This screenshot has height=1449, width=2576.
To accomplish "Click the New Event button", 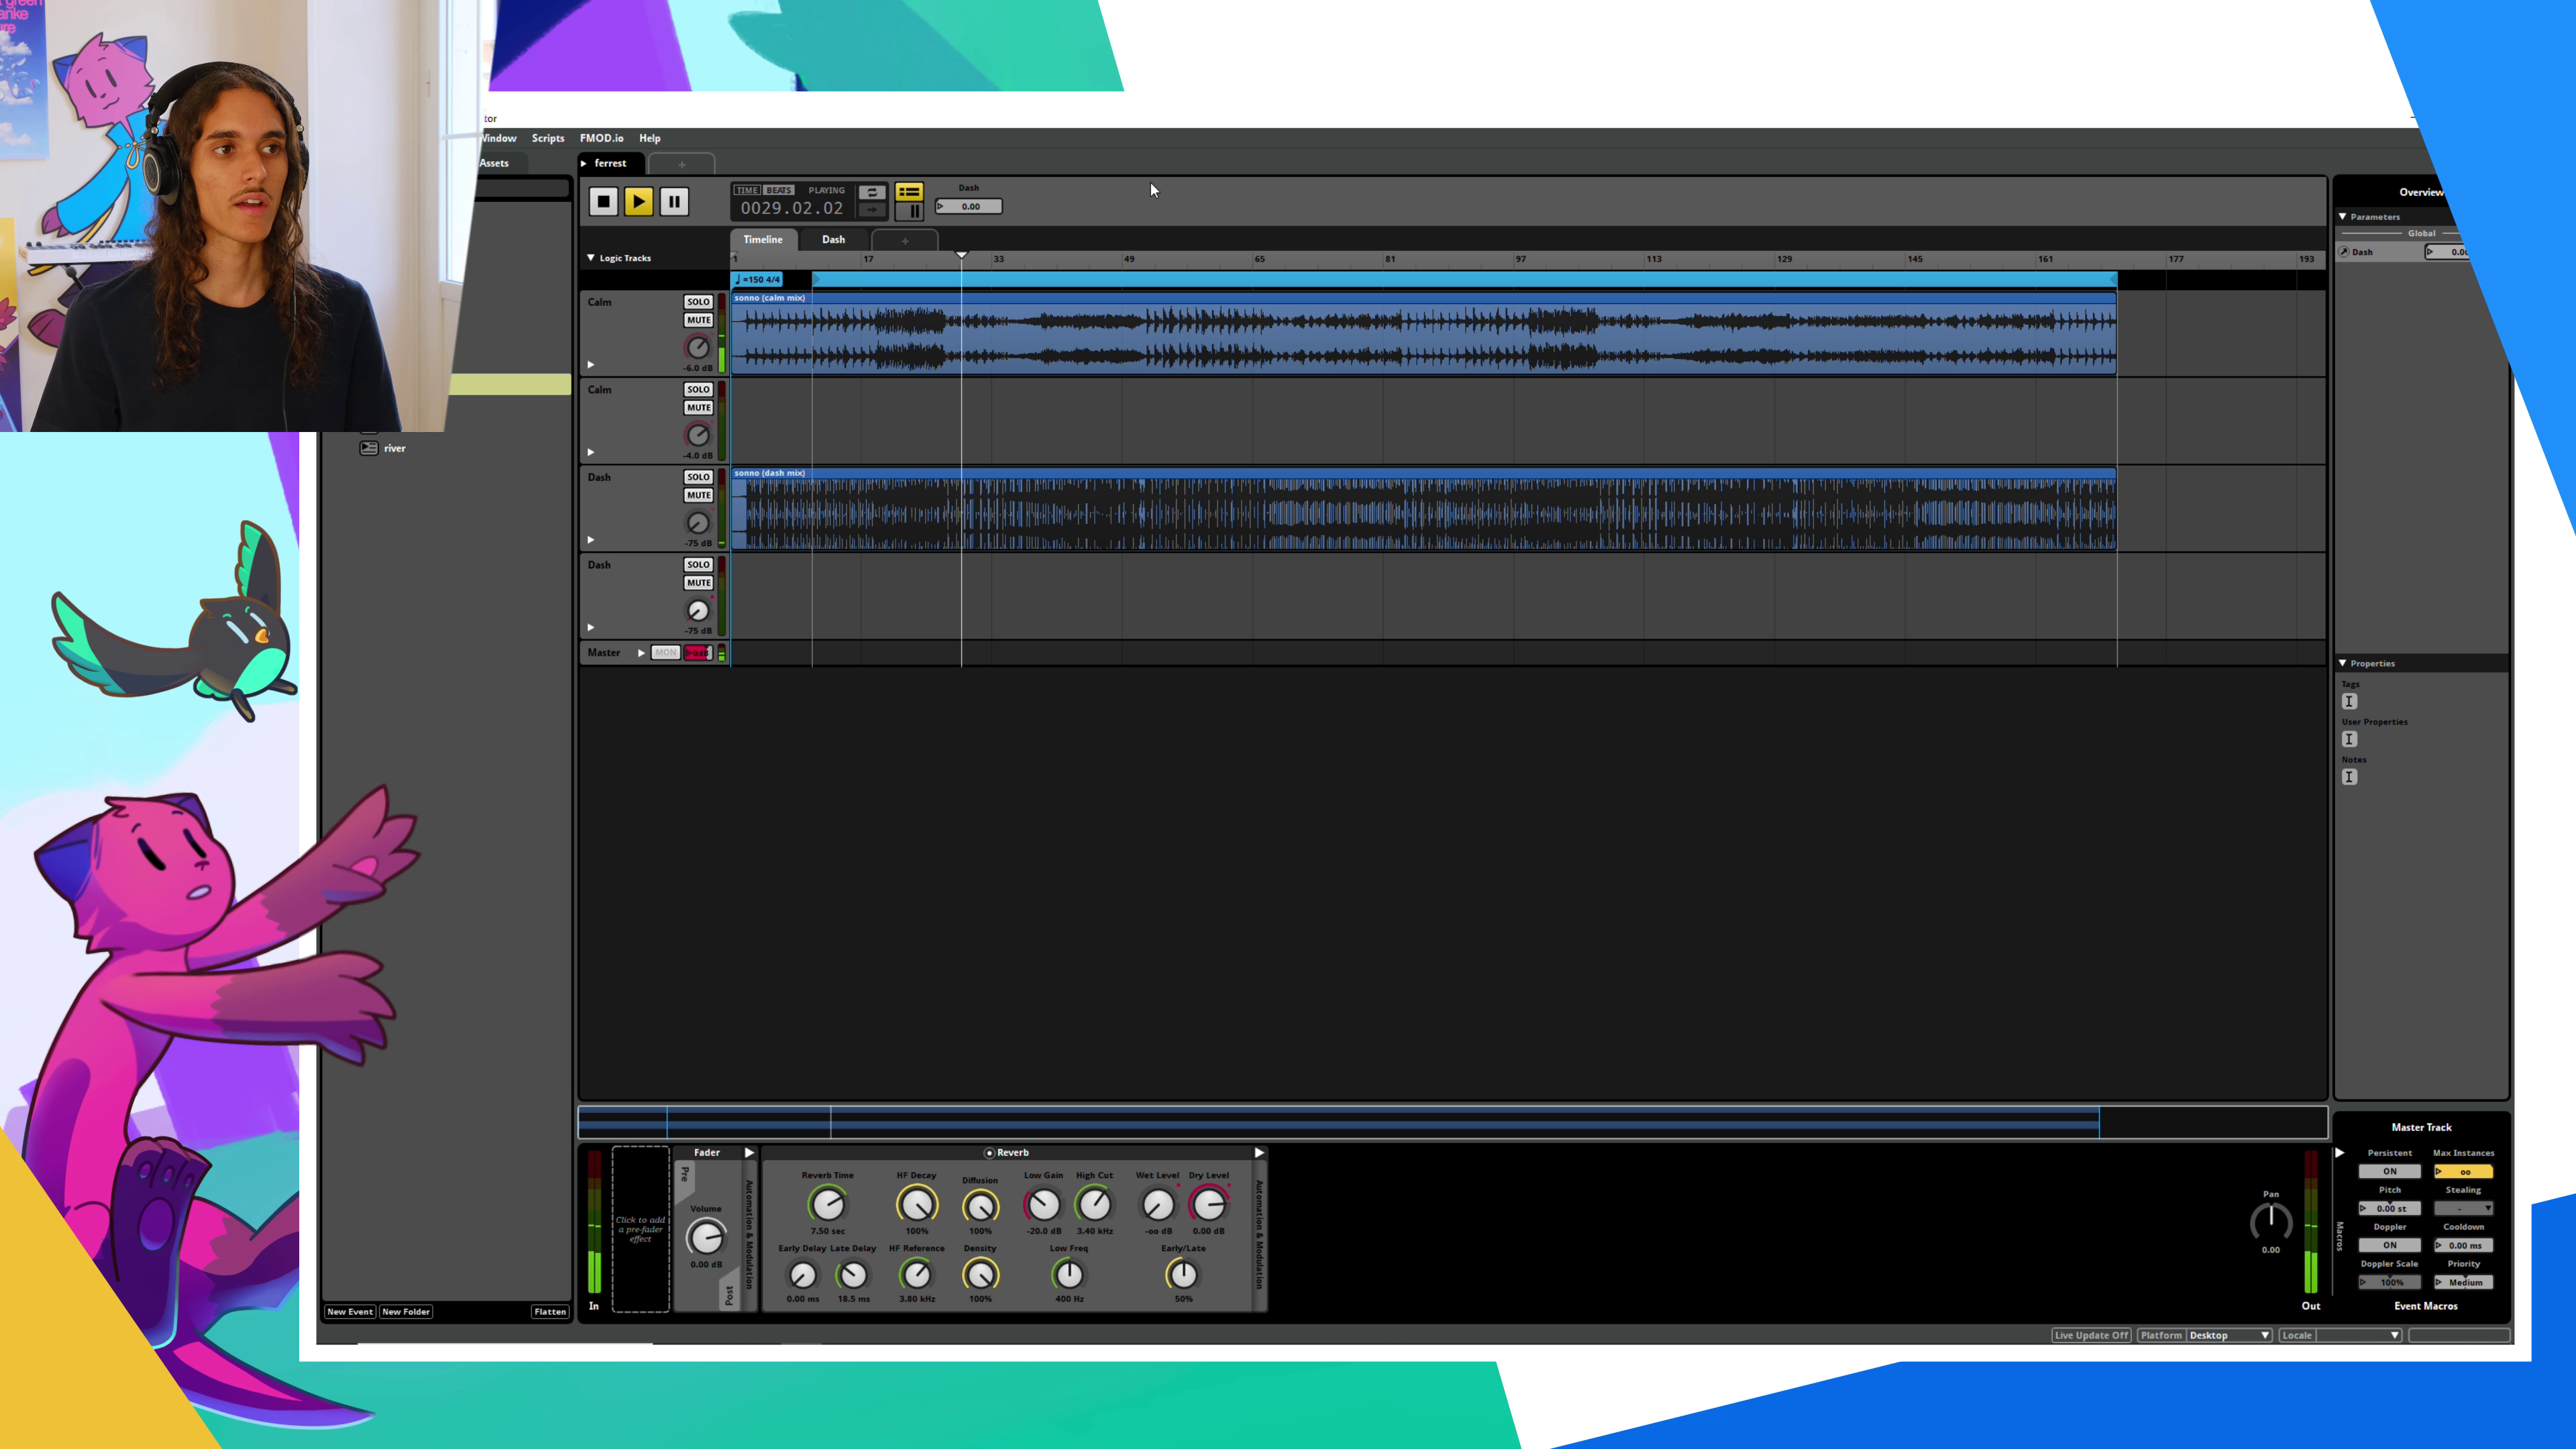I will (x=350, y=1312).
